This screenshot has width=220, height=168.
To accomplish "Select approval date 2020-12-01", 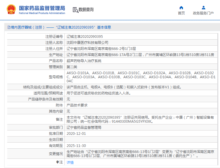I will coord(76,134).
